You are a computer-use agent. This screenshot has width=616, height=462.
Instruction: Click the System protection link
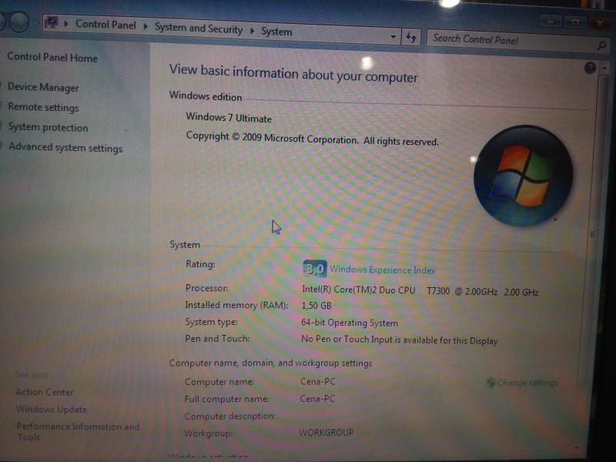(49, 128)
